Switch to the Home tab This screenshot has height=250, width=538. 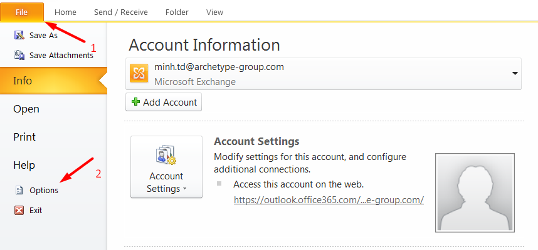pos(65,12)
